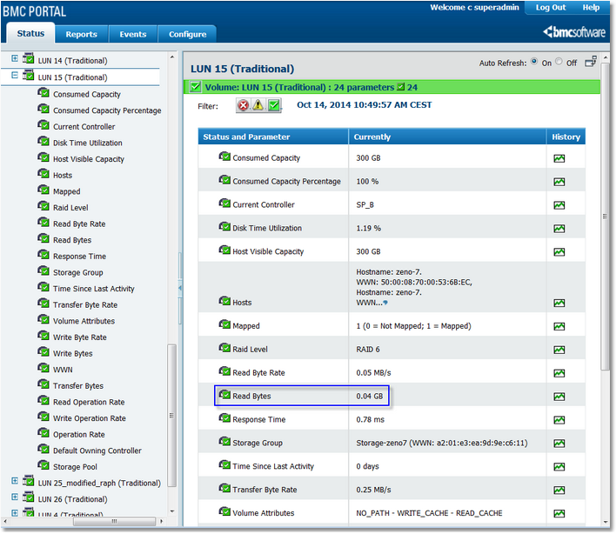Click the LUN 14 volume icon in tree

click(28, 58)
